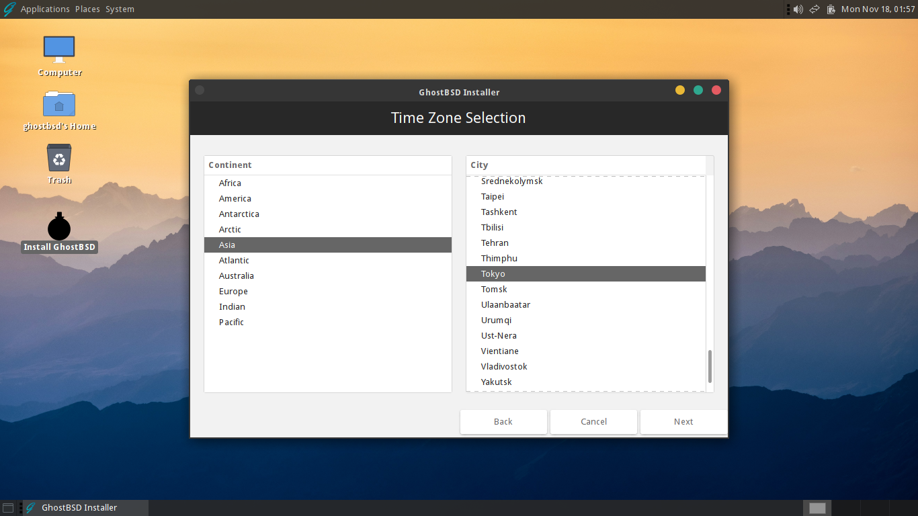Screen dimensions: 918x516
Task: Choose Tomsk in the City list
Action: point(586,290)
